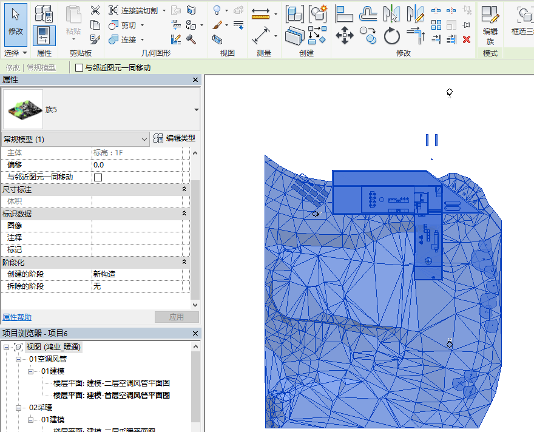Click the Measure ruler tool
Image resolution: width=534 pixels, height=432 pixels.
[260, 13]
